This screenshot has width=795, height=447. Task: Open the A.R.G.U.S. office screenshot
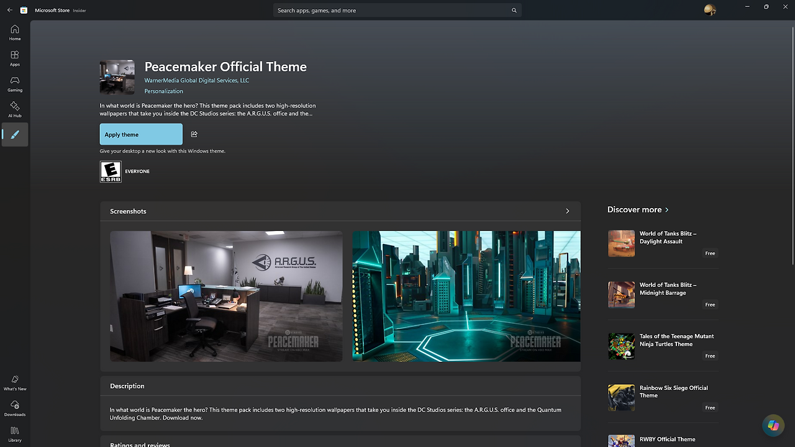point(226,296)
